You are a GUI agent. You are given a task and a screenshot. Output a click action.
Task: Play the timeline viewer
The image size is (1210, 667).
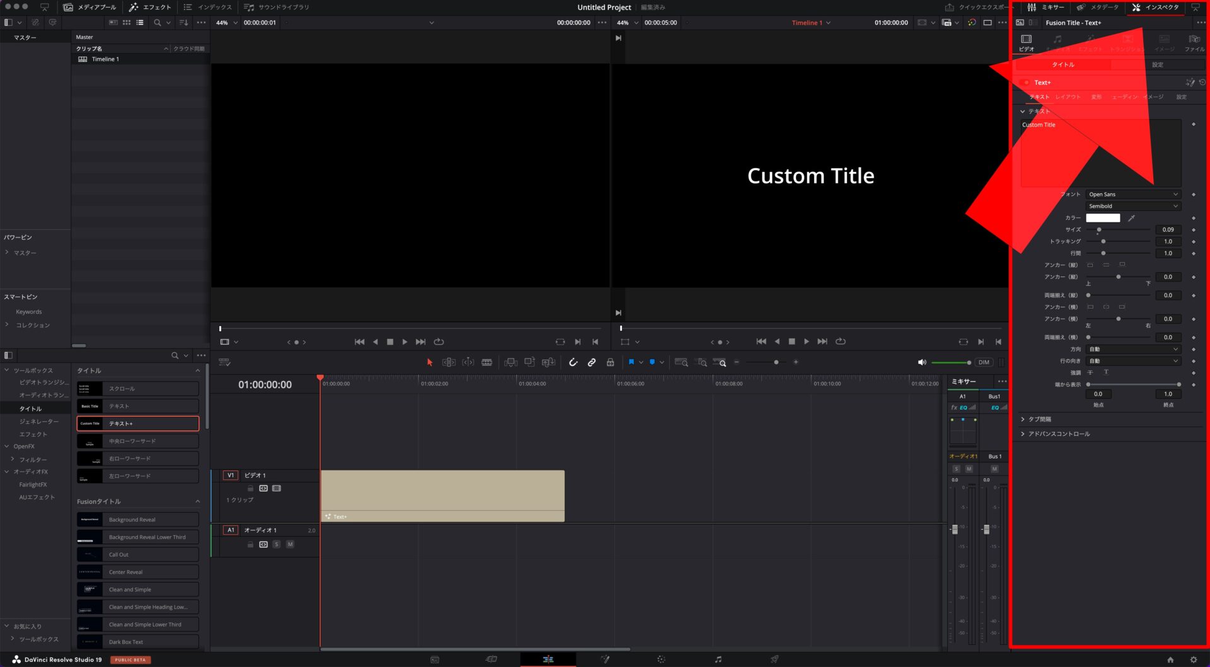(x=807, y=341)
